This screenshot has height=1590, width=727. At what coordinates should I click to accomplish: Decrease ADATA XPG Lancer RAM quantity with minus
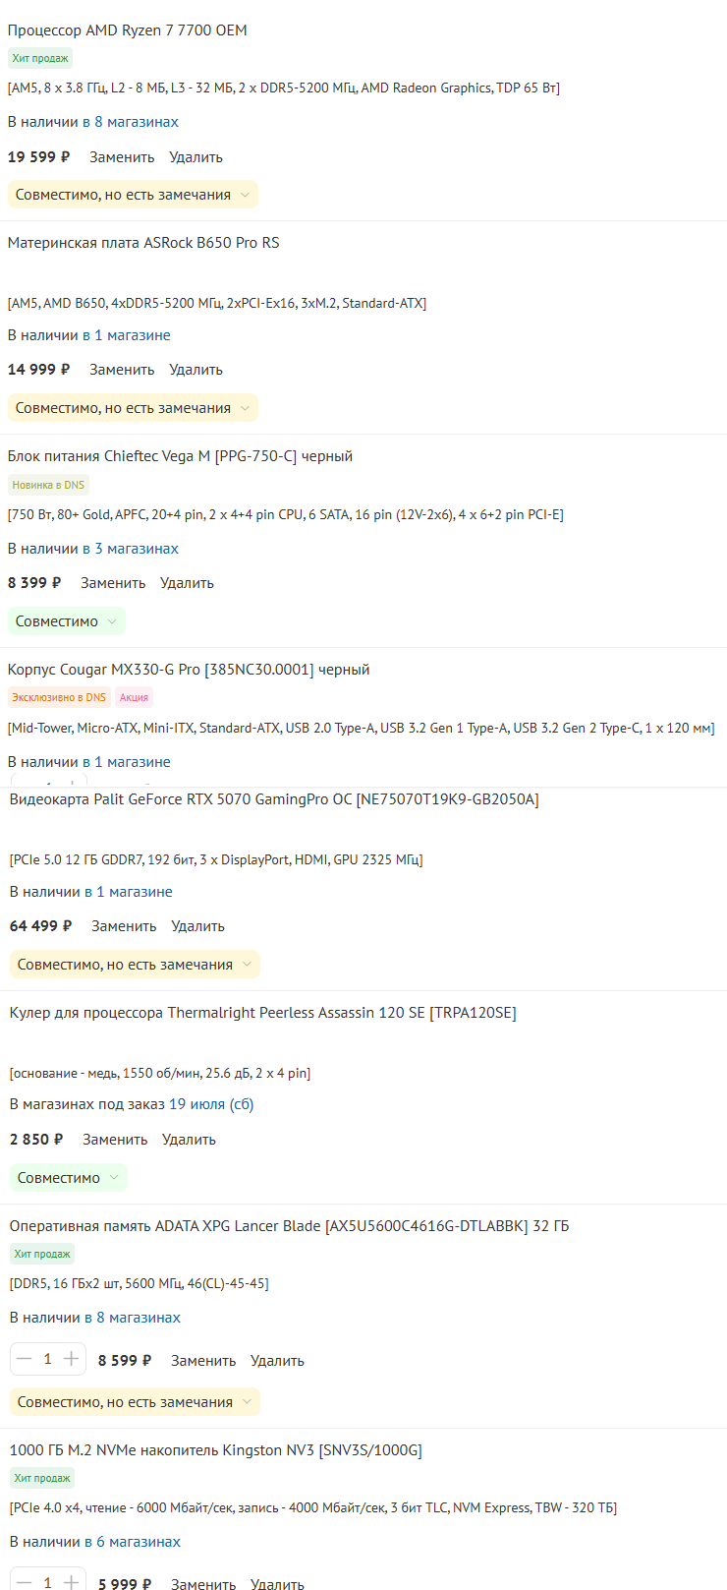coord(25,1359)
